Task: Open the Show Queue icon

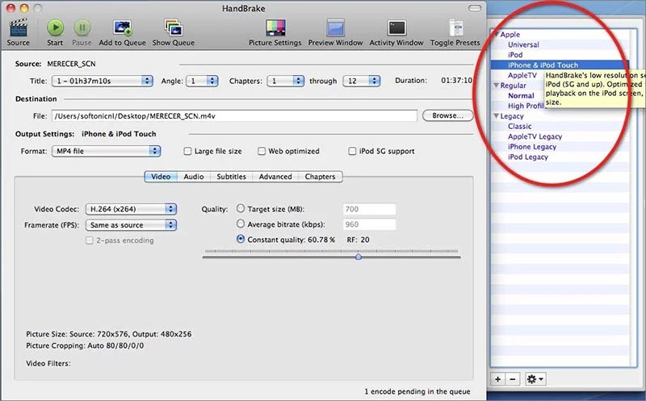Action: [x=173, y=28]
